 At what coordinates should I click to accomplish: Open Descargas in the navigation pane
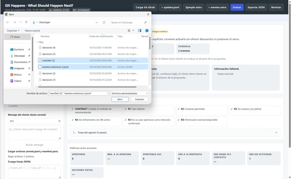(19, 56)
